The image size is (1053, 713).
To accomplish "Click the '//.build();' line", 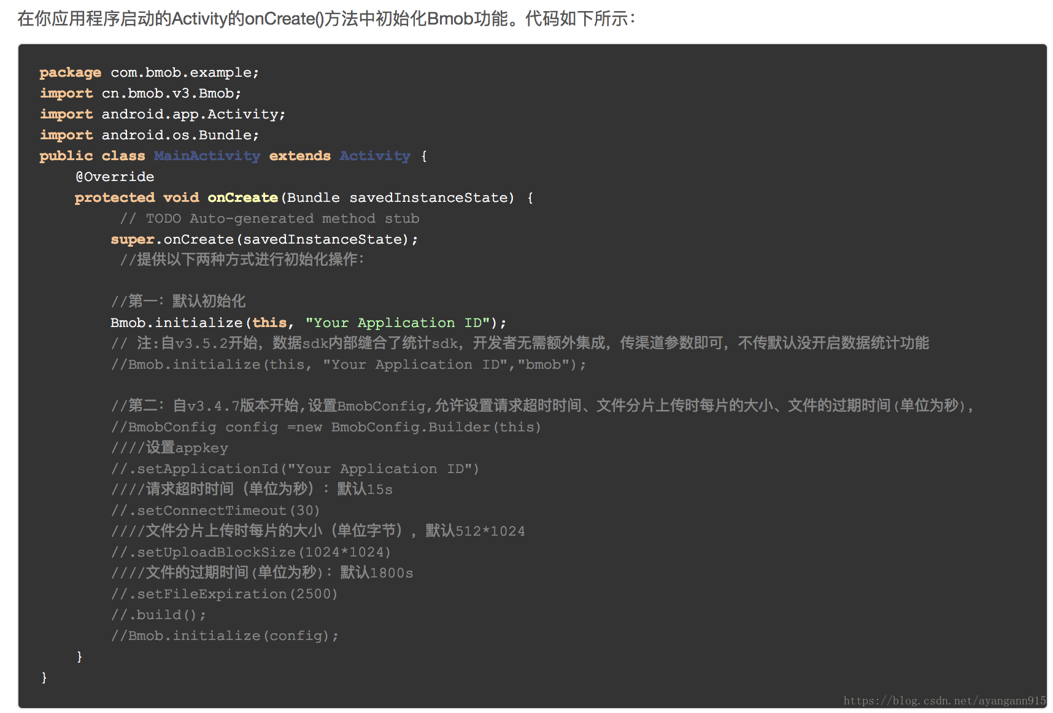I will pos(158,615).
